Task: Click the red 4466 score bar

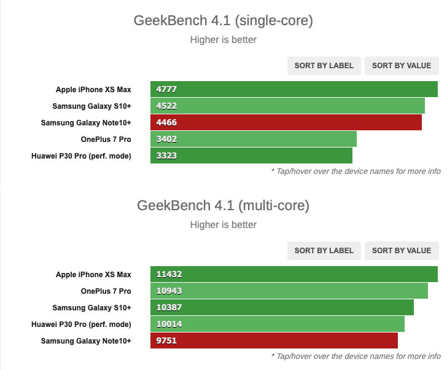Action: (286, 122)
